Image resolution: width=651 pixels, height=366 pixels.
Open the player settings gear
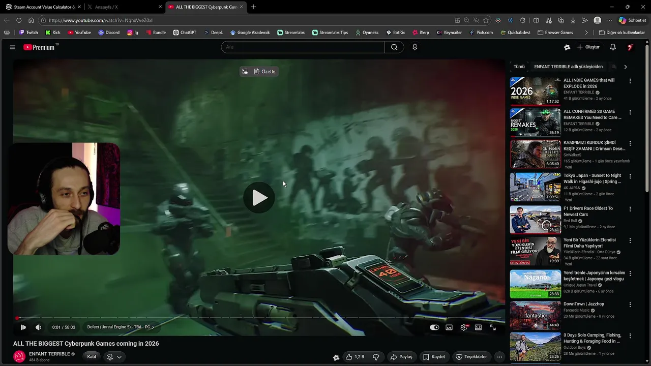[x=464, y=327]
